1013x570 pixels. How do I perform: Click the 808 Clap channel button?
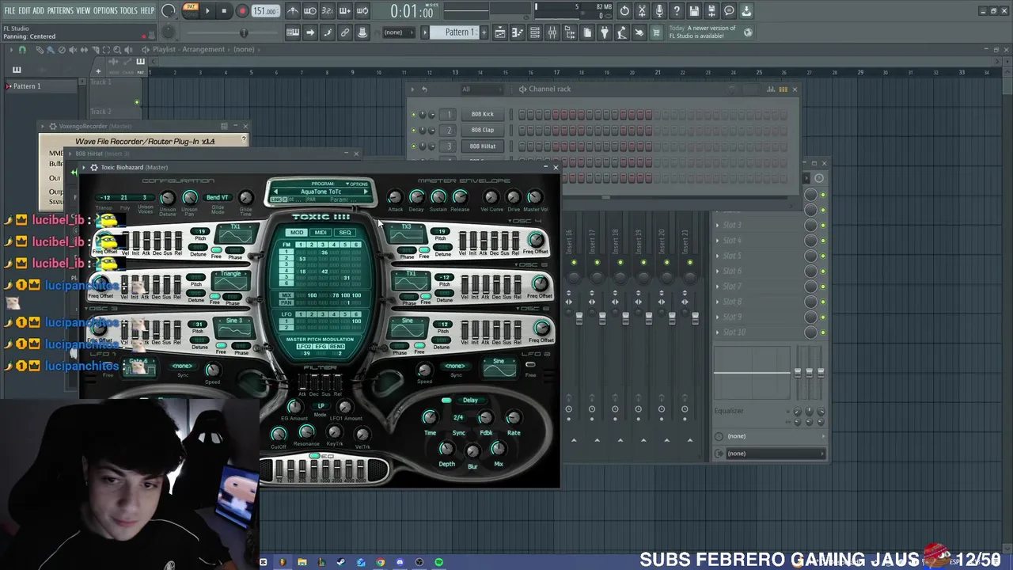click(x=482, y=130)
